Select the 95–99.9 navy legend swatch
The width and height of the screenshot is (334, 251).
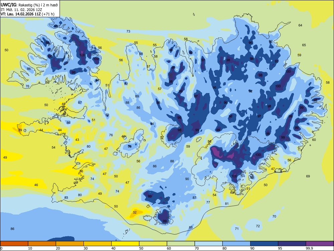(292, 244)
